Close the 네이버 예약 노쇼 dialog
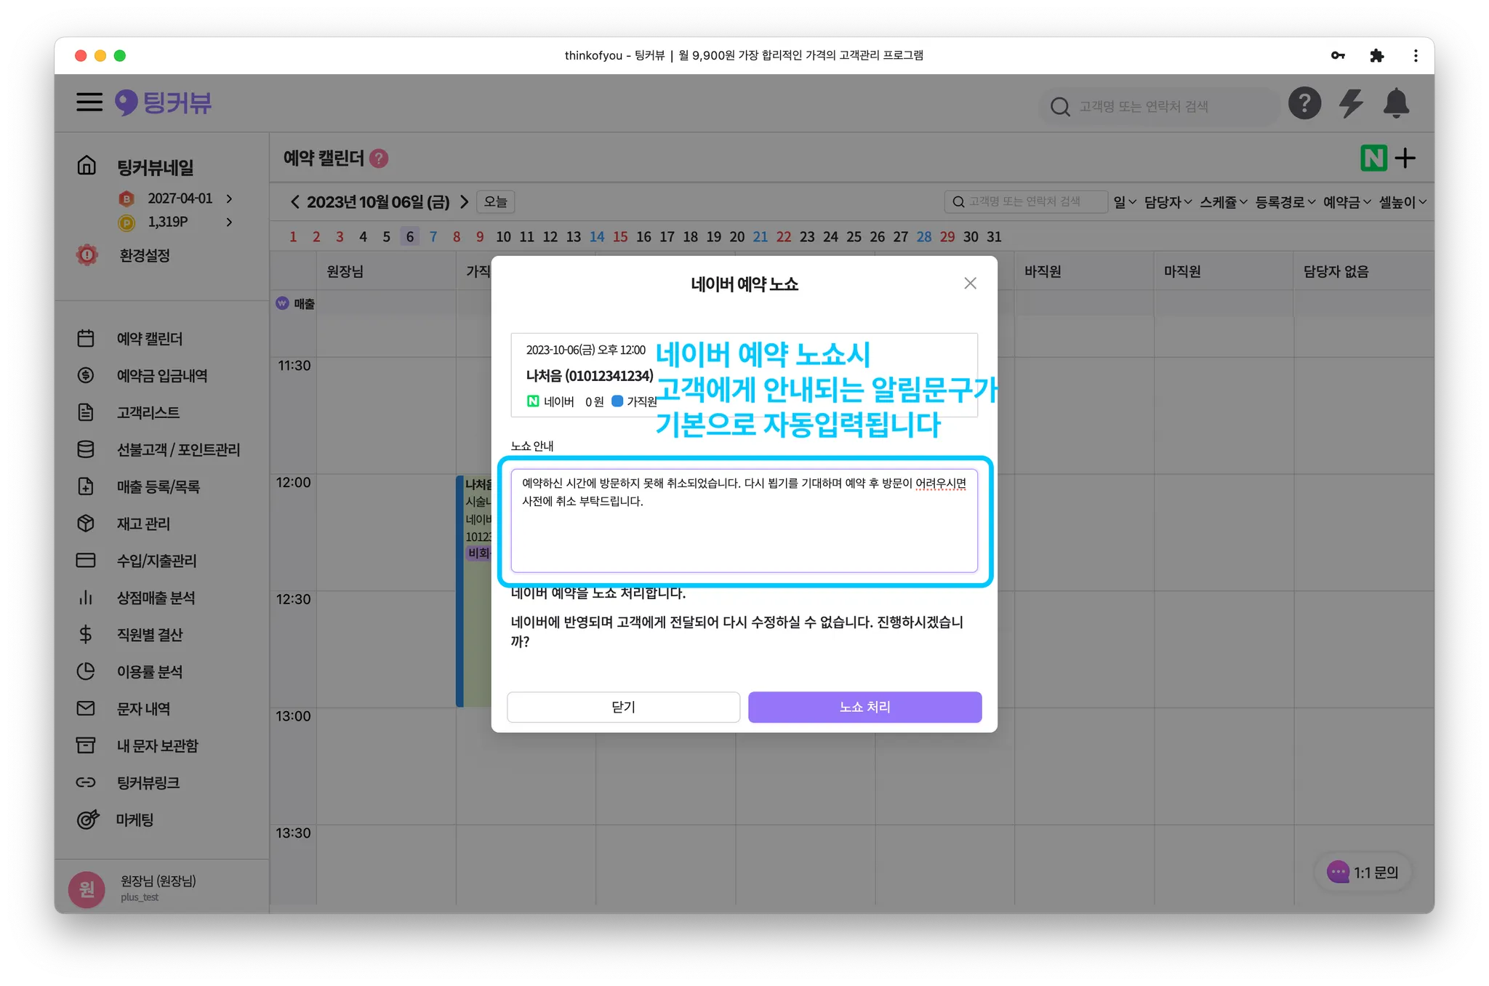Image resolution: width=1489 pixels, height=986 pixels. click(970, 284)
